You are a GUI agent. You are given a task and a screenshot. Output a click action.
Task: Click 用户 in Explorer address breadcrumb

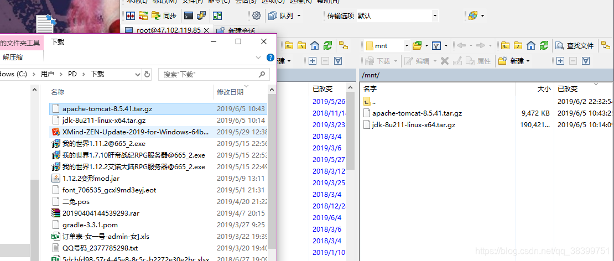[x=47, y=74]
